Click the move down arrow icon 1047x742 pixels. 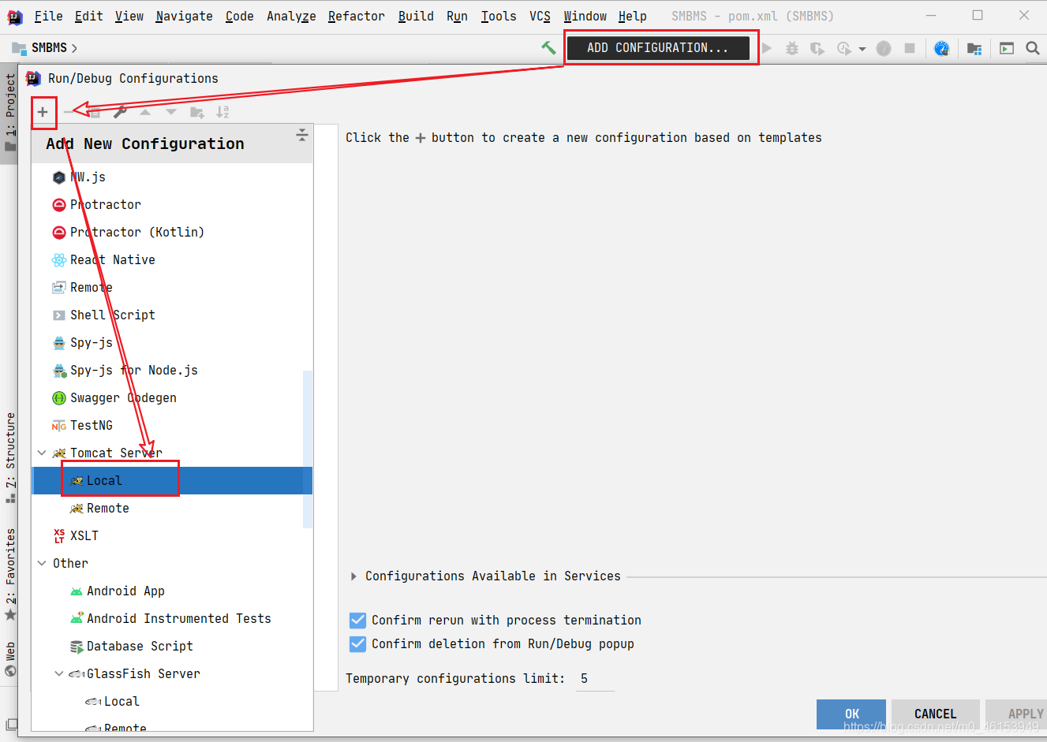[x=170, y=112]
